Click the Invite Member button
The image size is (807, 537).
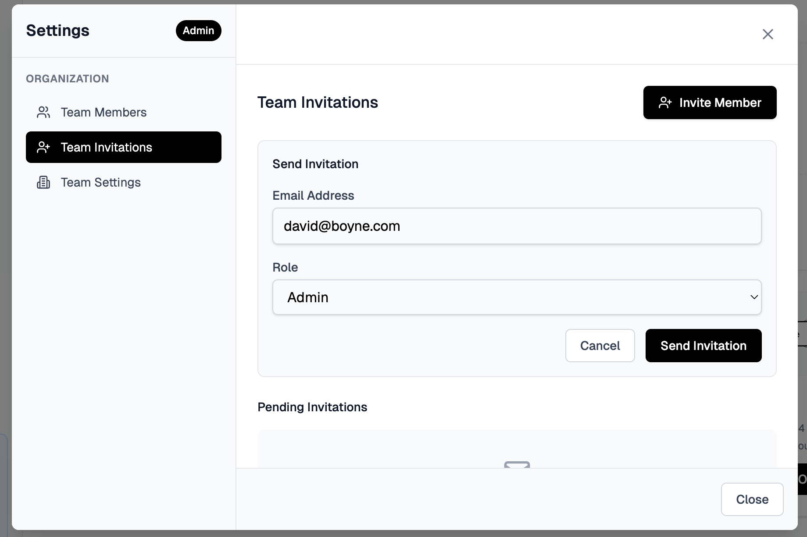(710, 102)
